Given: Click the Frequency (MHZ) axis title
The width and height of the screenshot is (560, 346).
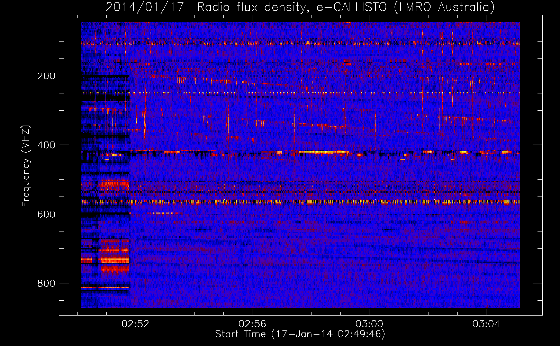Looking at the screenshot, I should point(26,166).
